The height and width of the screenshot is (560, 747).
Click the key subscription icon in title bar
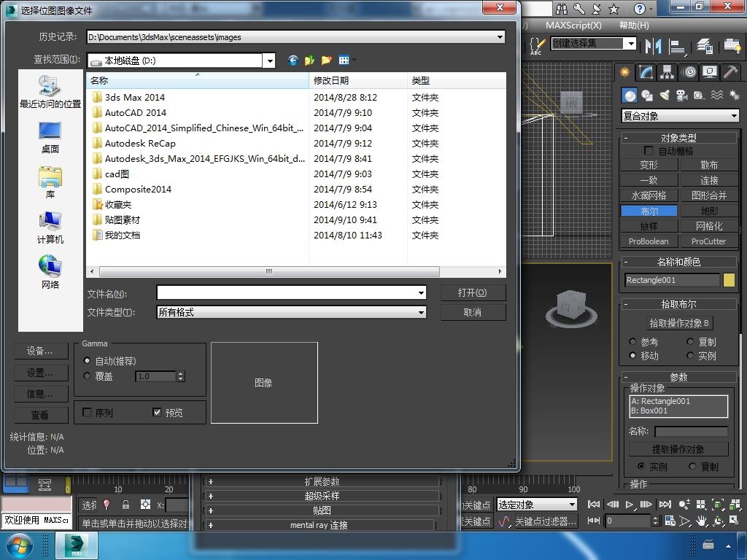click(578, 9)
